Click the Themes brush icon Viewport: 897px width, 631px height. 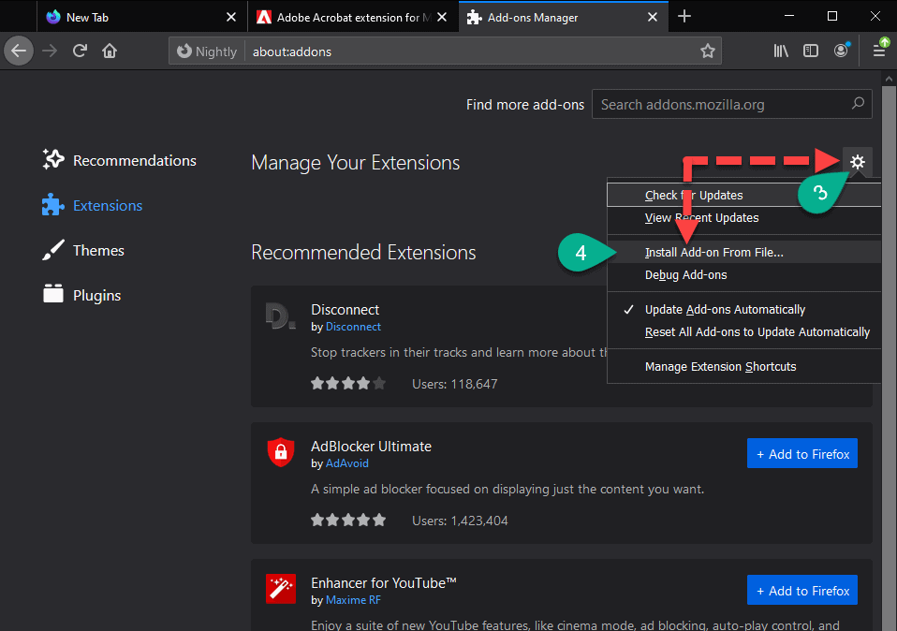tap(53, 250)
